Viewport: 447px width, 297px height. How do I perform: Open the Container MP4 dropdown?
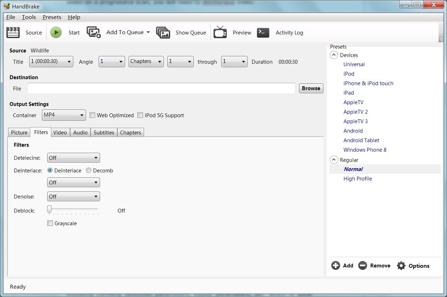(x=64, y=115)
